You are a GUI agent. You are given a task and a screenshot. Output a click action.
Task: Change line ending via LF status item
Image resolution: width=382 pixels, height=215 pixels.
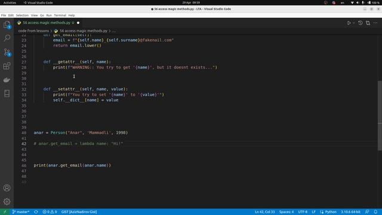click(313, 212)
